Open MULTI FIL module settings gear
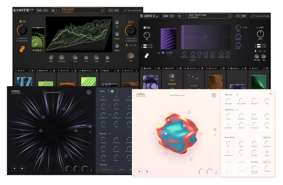 [54, 71]
